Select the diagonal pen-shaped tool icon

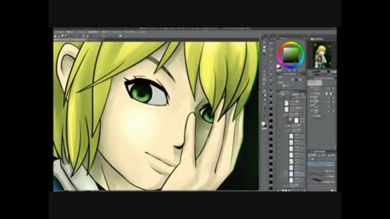tap(264, 91)
